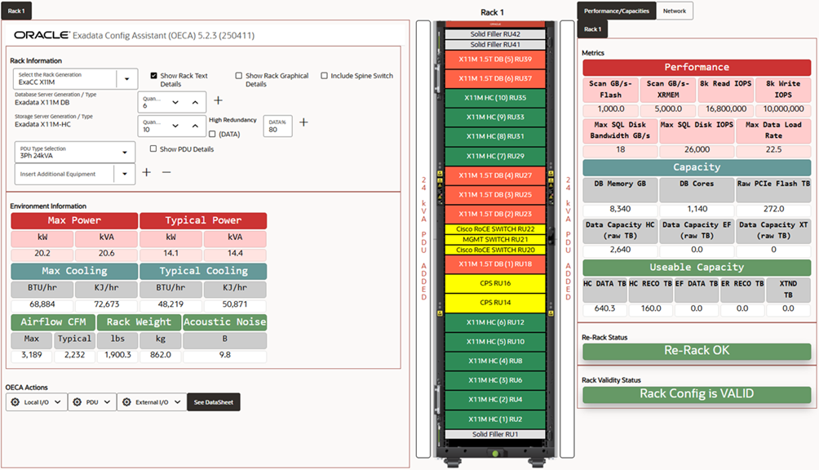Viewport: 819px width, 470px height.
Task: Click the gear icon on PDU action
Action: point(77,402)
